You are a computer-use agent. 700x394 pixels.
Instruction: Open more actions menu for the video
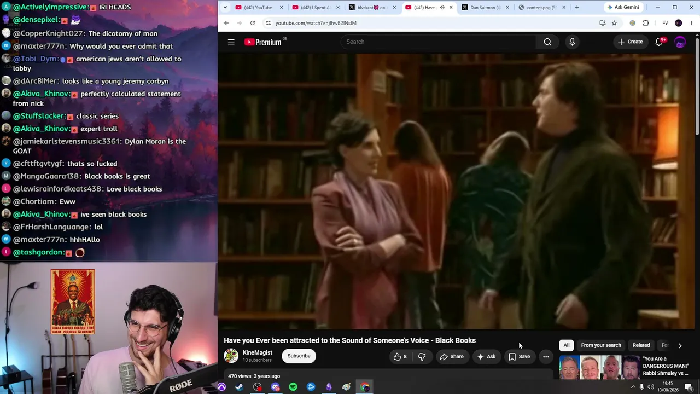click(x=546, y=357)
